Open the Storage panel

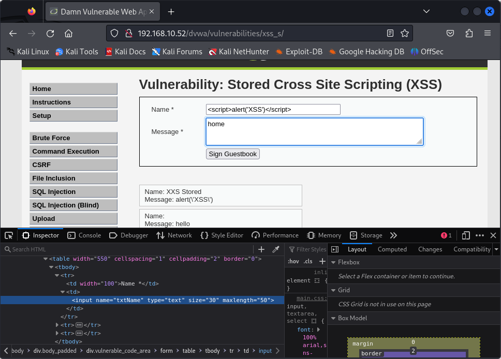pyautogui.click(x=366, y=235)
